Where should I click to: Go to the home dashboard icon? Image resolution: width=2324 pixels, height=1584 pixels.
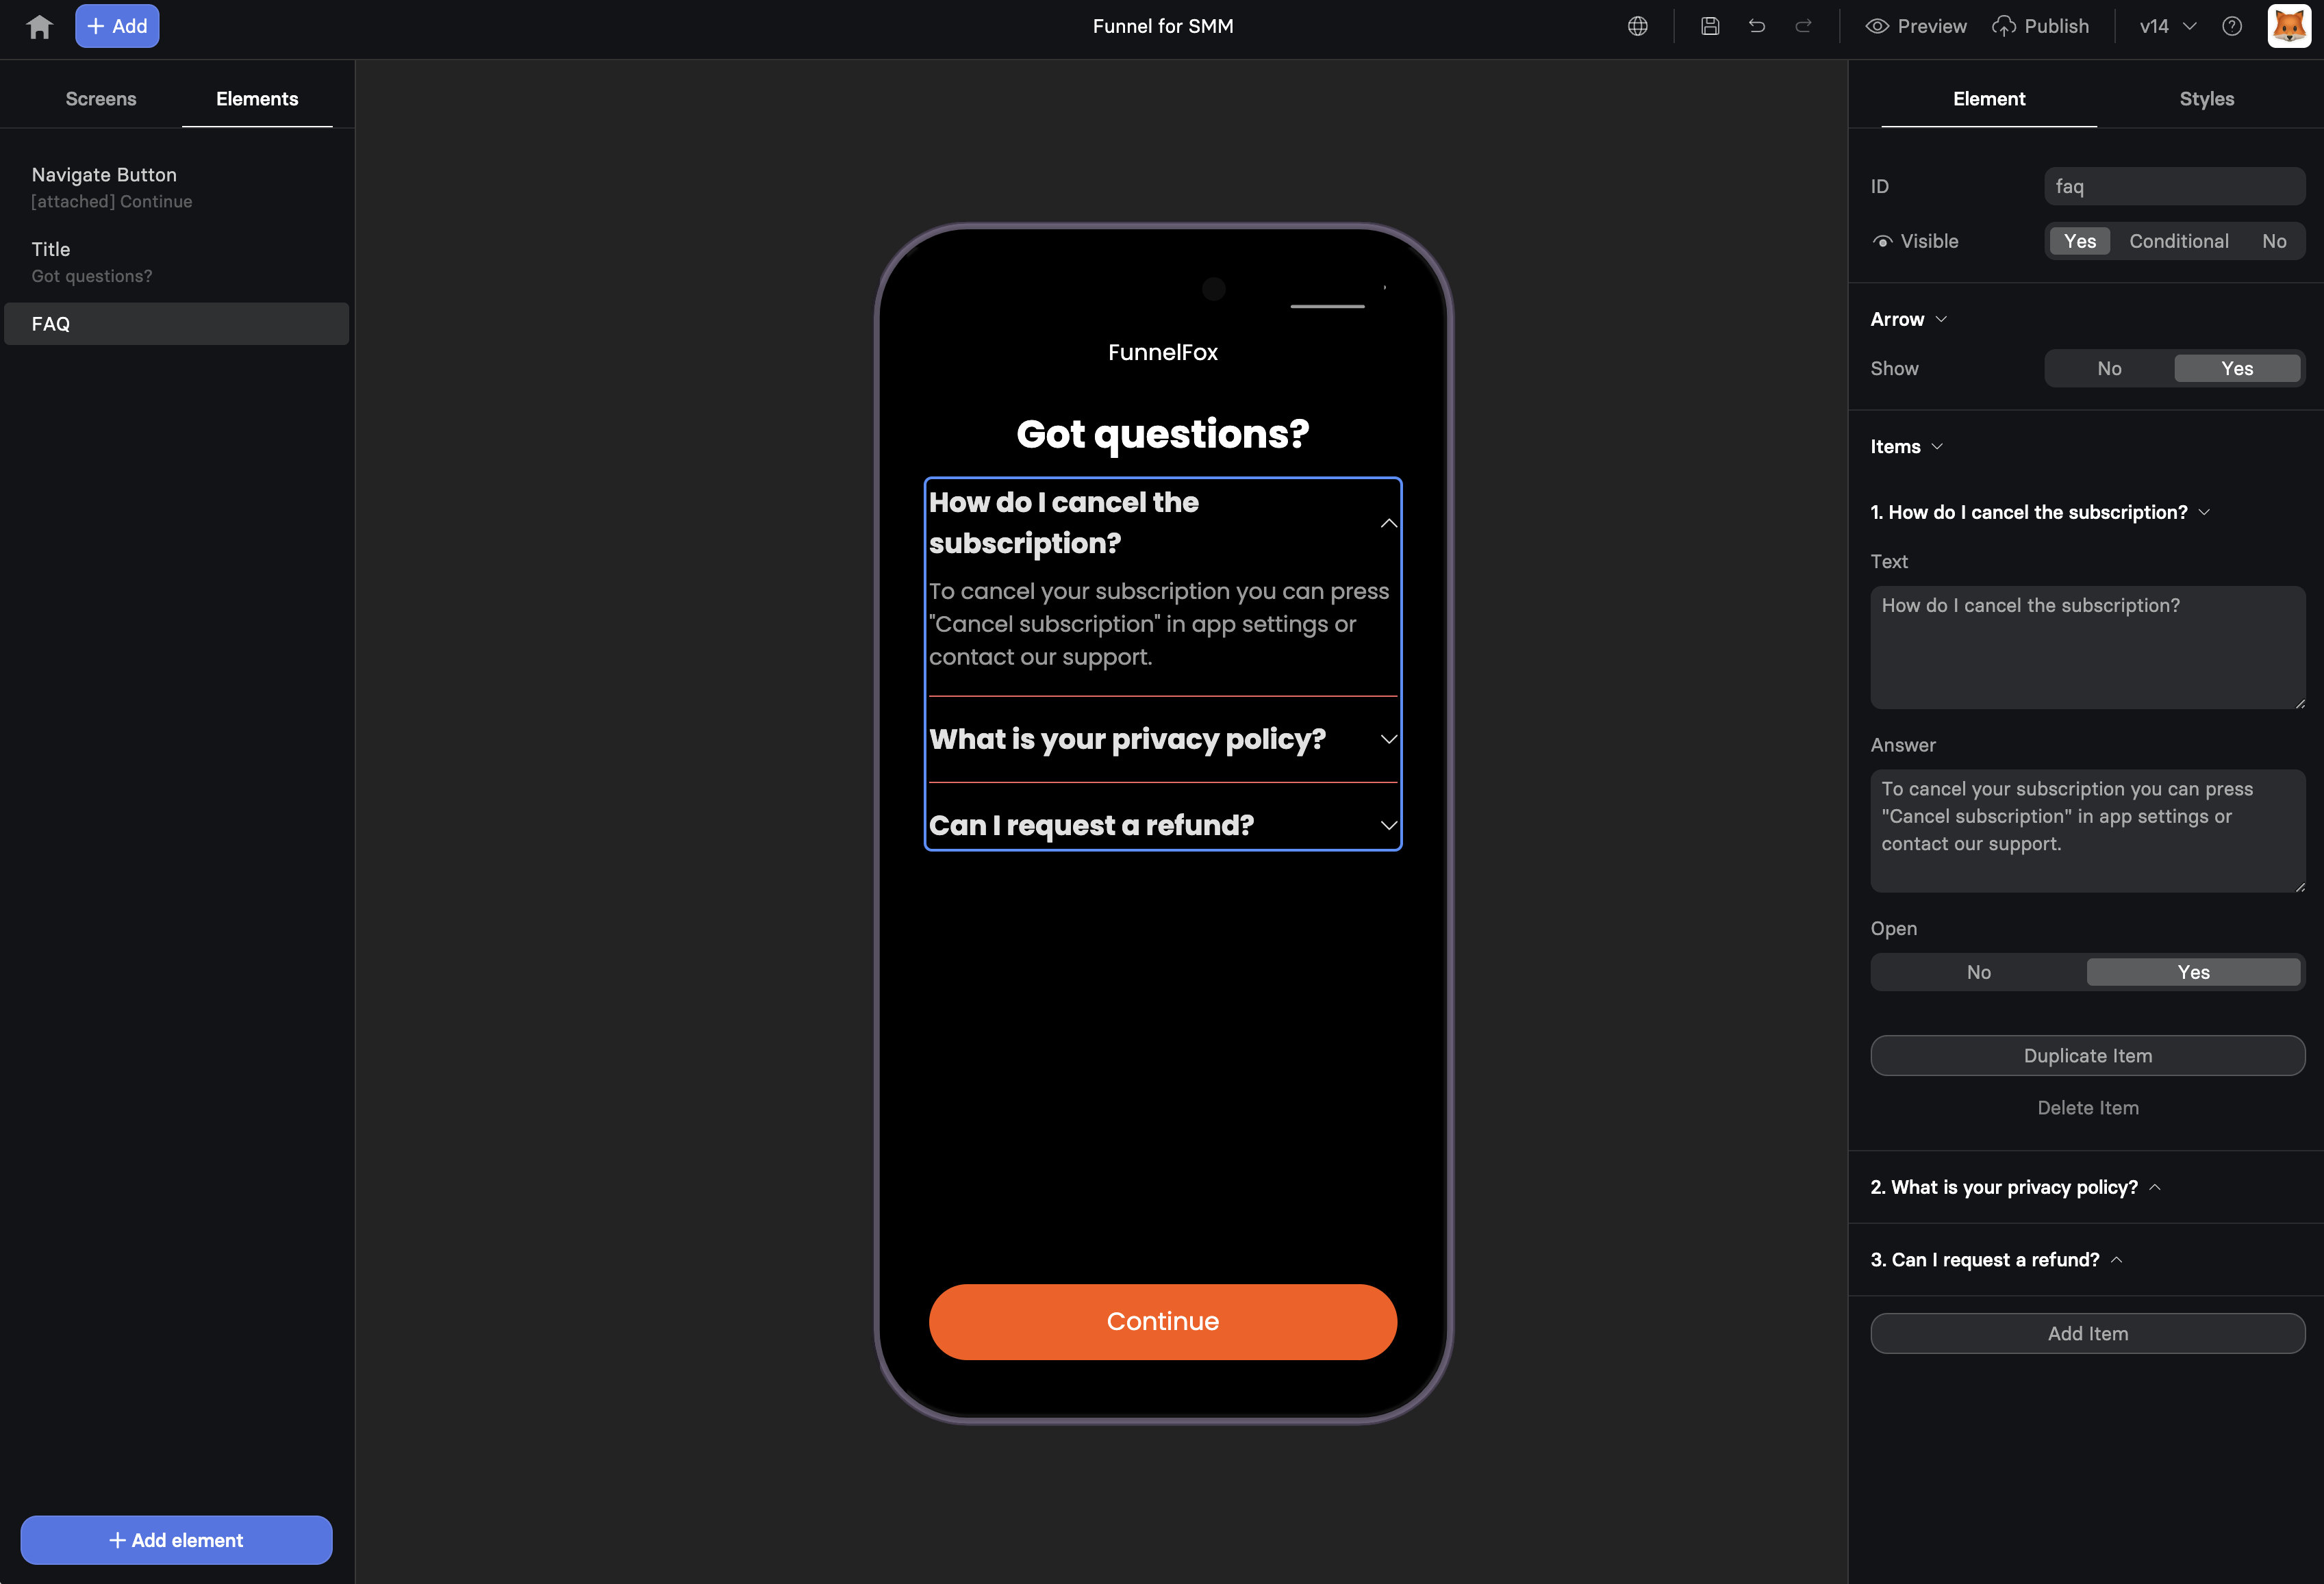pyautogui.click(x=39, y=26)
